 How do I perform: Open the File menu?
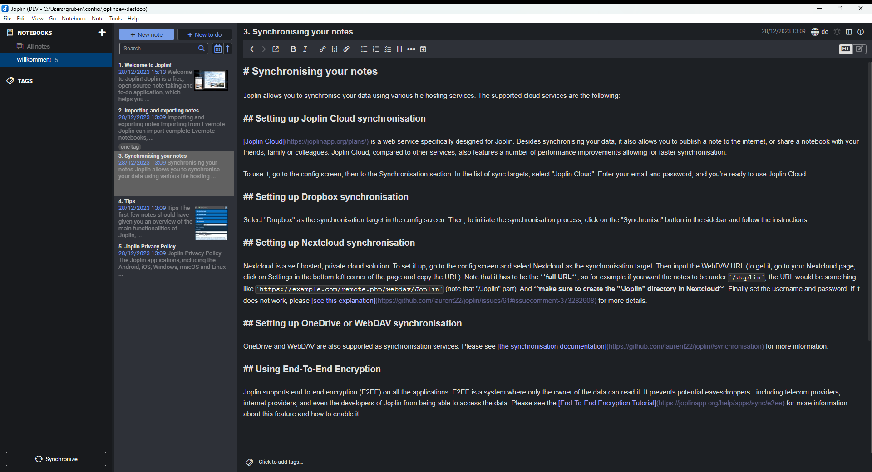[7, 19]
